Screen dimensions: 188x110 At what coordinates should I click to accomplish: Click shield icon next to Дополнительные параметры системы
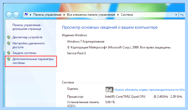pyautogui.click(x=8, y=59)
